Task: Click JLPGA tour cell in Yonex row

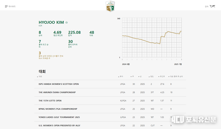Action: [x=123, y=117]
